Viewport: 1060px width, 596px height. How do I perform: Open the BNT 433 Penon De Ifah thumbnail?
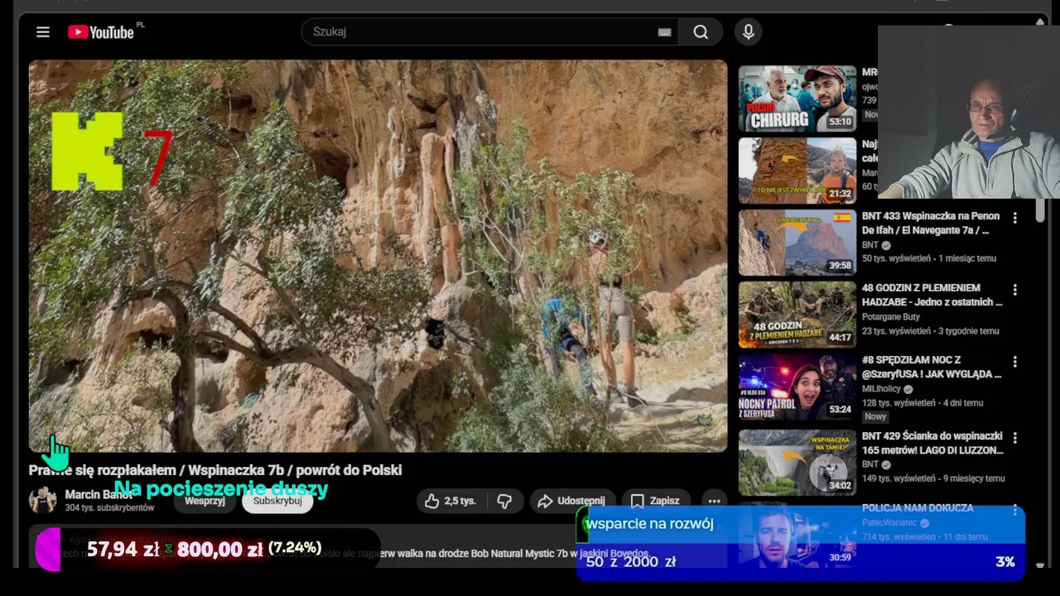click(797, 243)
